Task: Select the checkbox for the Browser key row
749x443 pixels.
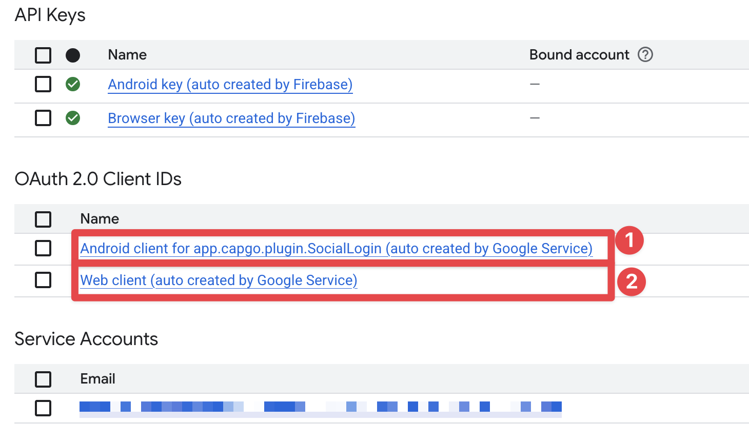Action: (x=43, y=118)
